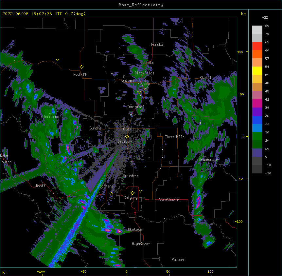Click the ThreeHills label

click(x=175, y=137)
